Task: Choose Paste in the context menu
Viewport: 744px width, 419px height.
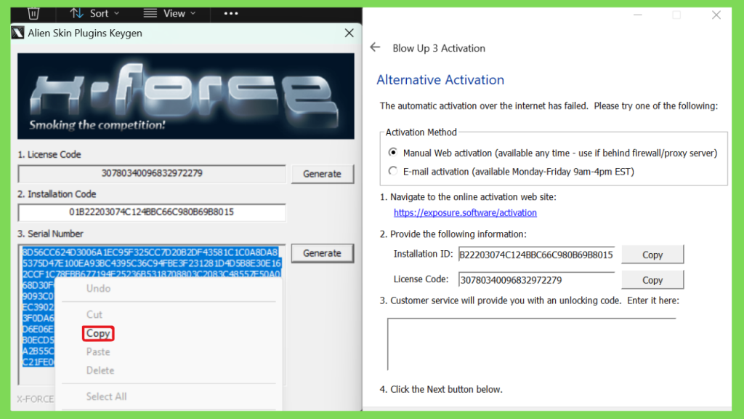Action: (98, 352)
